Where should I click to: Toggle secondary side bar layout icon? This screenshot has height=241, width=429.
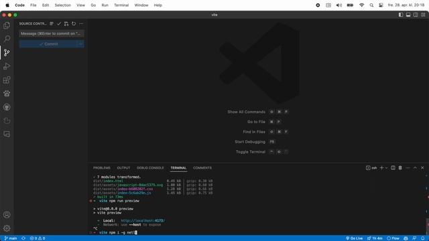(x=416, y=15)
